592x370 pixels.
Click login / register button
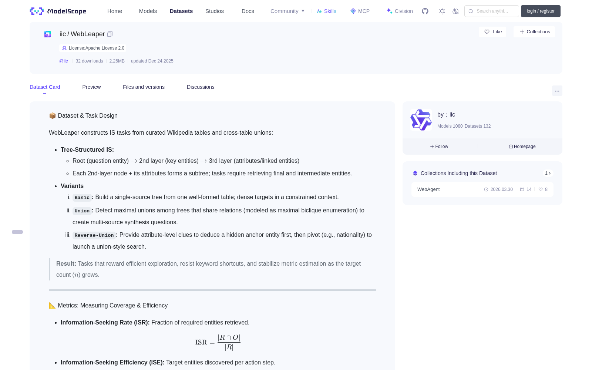click(x=541, y=11)
